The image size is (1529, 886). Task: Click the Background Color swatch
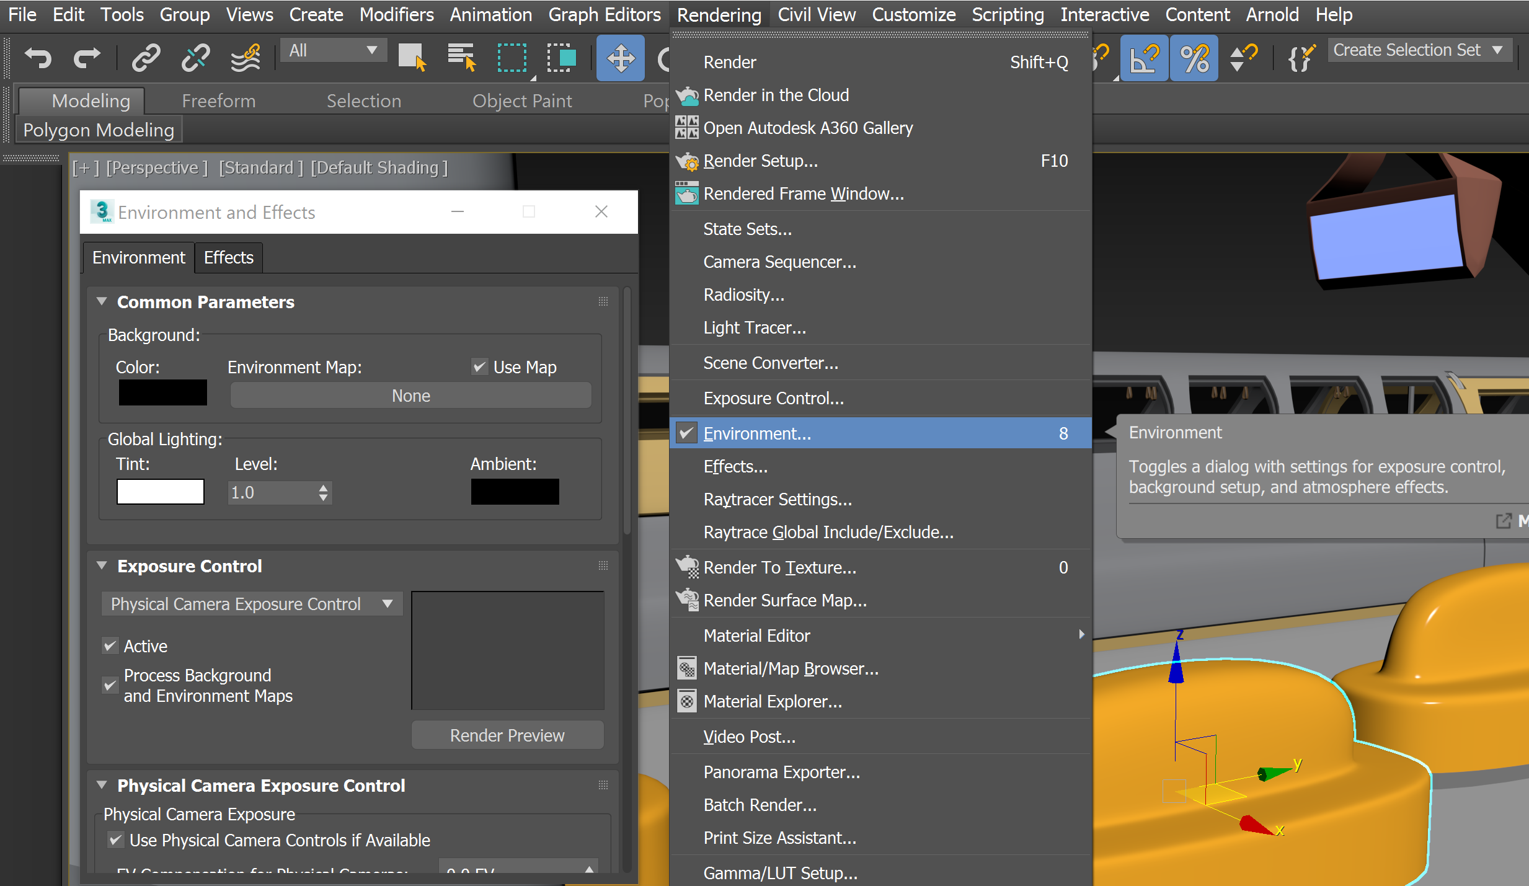coord(161,396)
